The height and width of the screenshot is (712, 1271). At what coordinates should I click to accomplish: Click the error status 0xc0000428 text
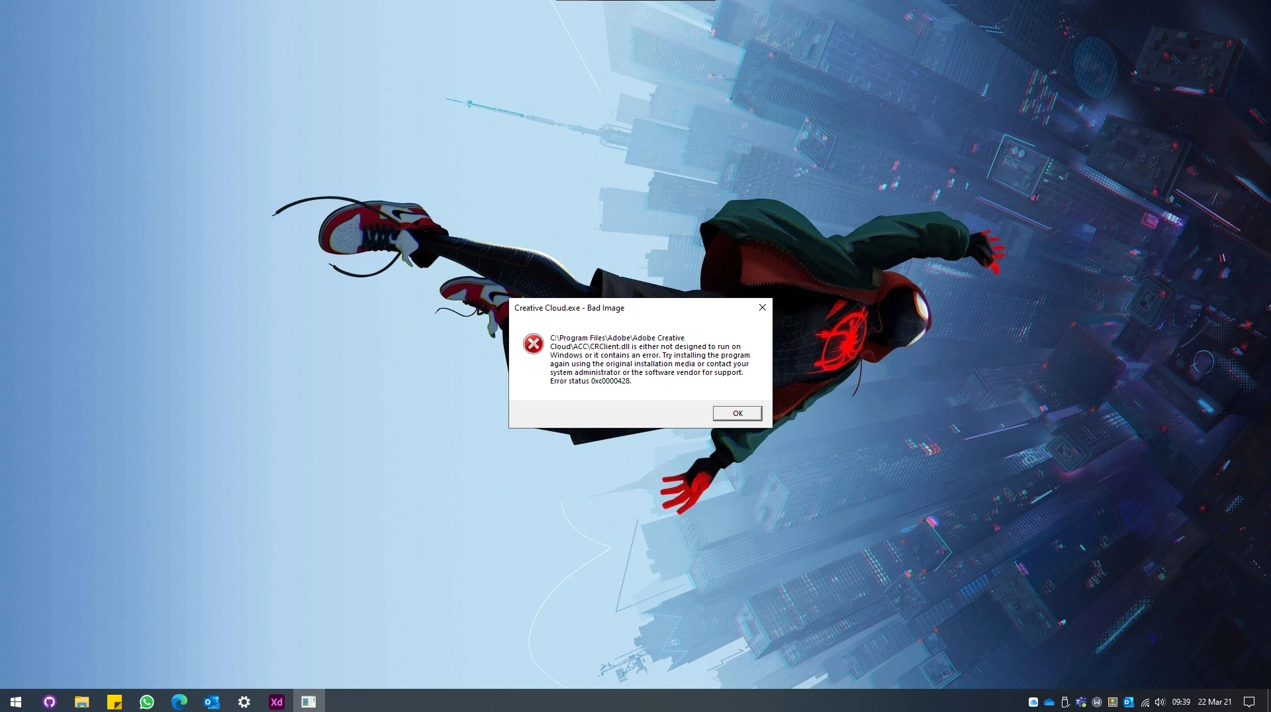coord(590,381)
